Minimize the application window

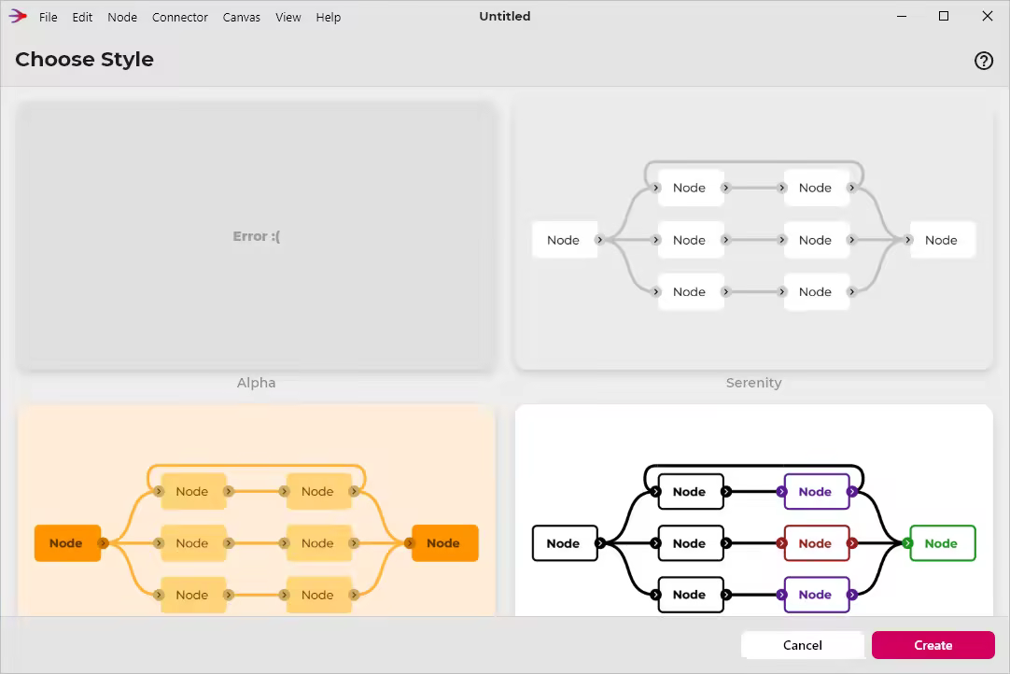pyautogui.click(x=902, y=16)
